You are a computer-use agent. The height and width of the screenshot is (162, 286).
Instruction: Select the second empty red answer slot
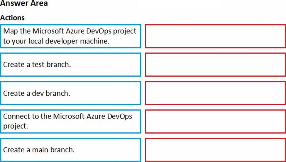click(x=215, y=65)
